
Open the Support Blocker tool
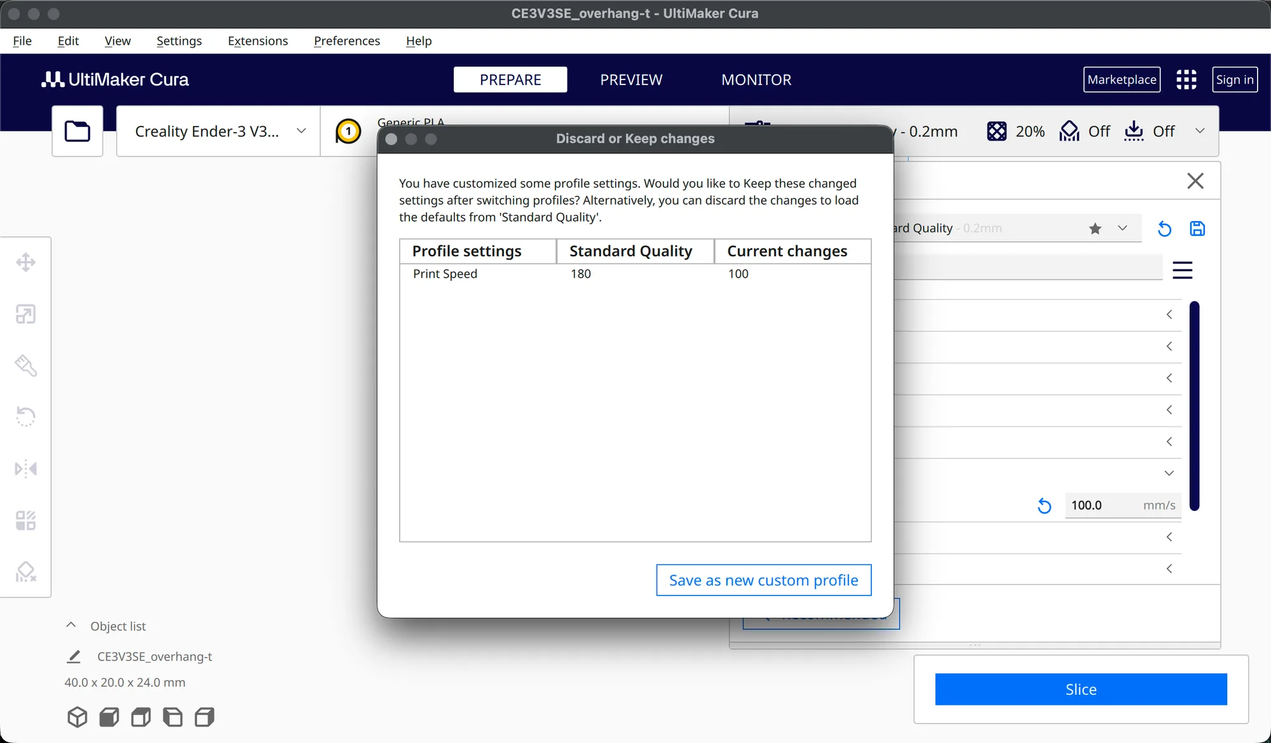coord(25,572)
